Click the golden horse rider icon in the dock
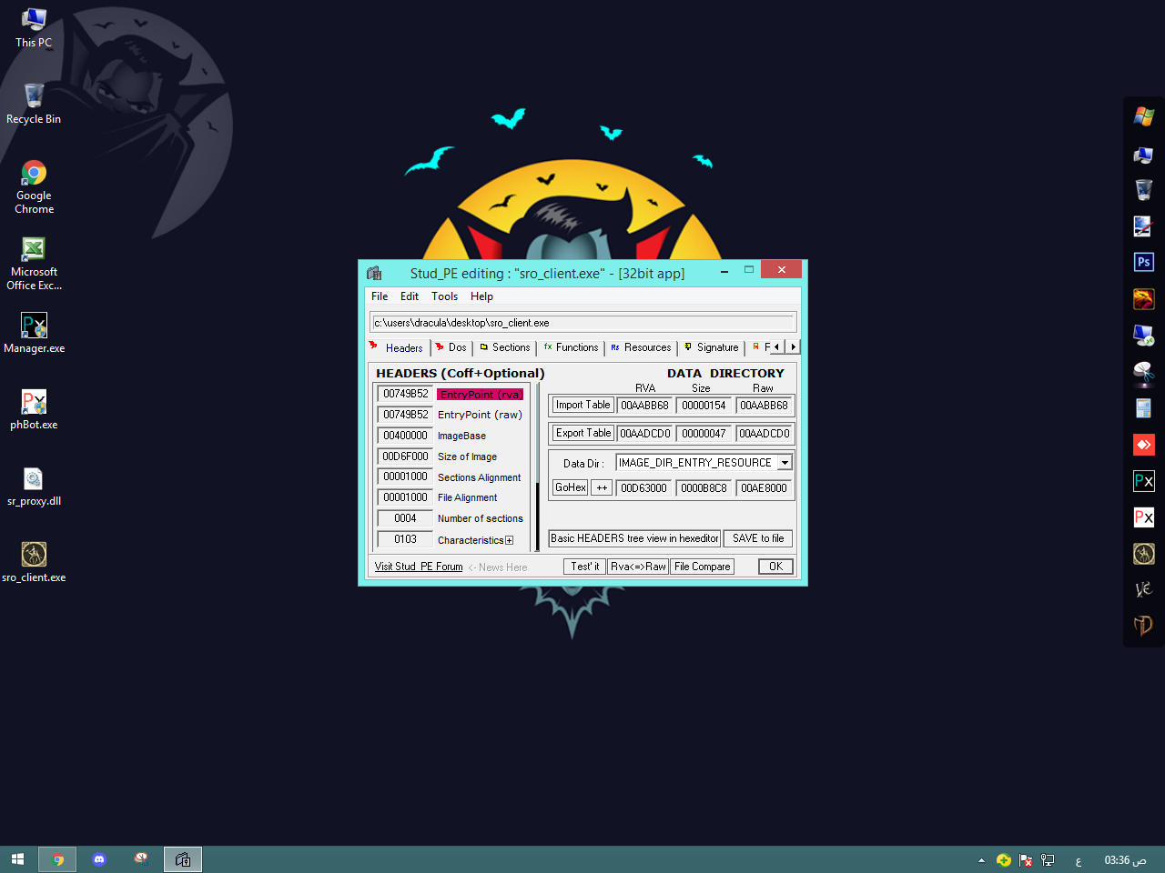Viewport: 1165px width, 873px height. click(1144, 553)
